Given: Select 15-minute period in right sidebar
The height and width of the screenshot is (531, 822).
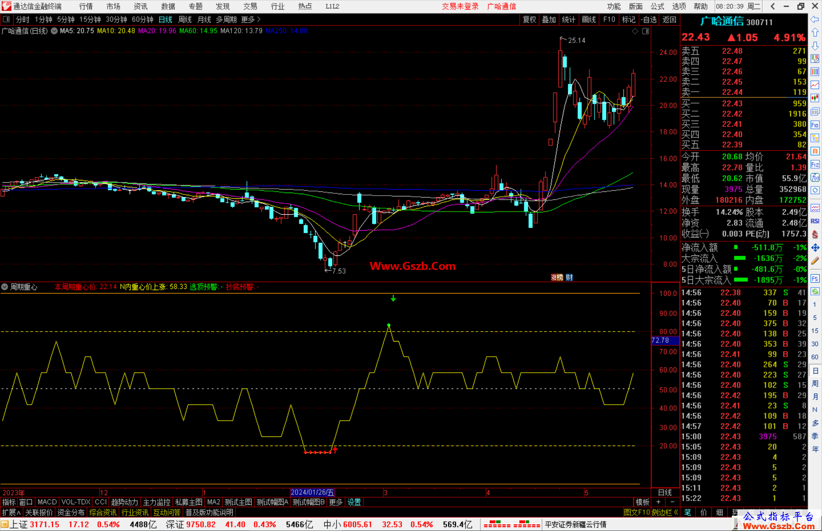Looking at the screenshot, I should click(x=815, y=331).
